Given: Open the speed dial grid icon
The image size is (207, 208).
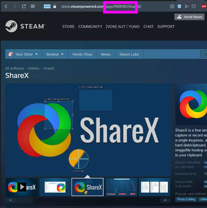Looking at the screenshot, I should (33, 6).
